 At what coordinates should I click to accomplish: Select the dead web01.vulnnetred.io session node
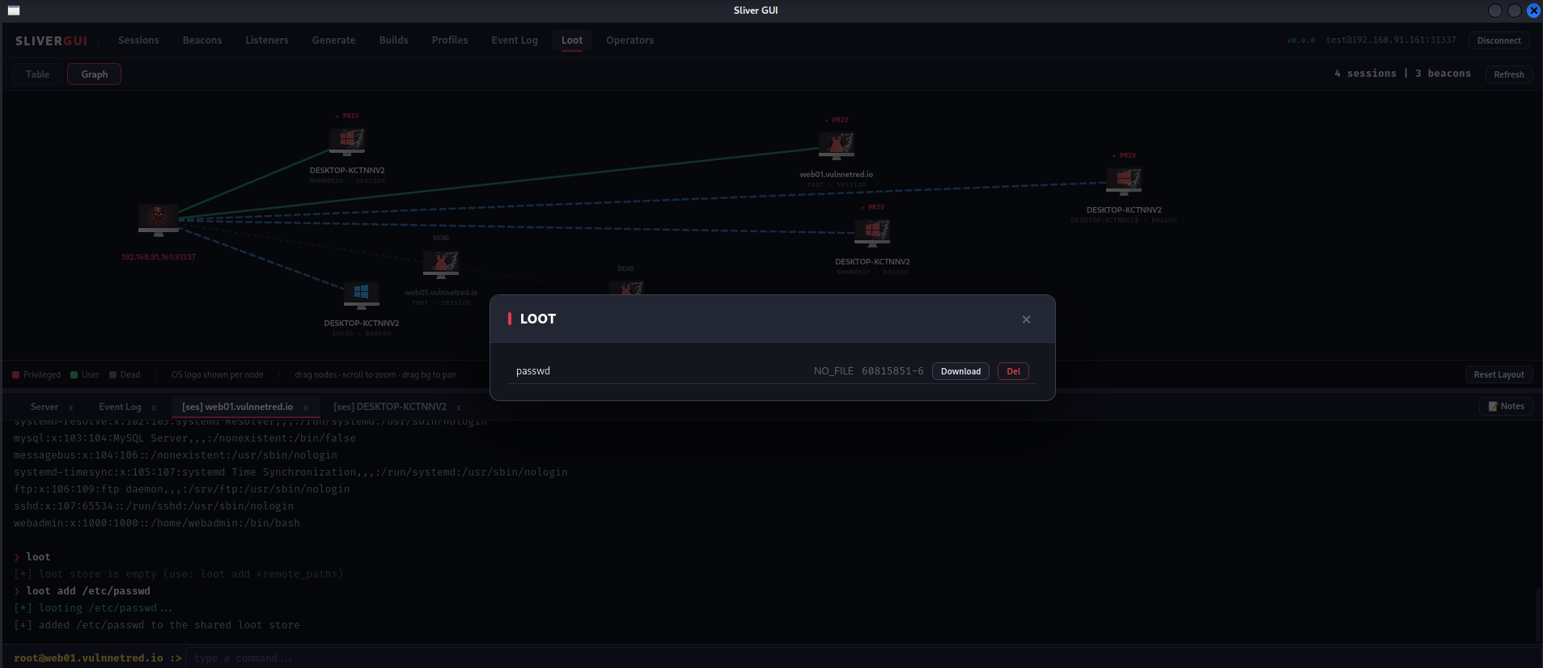coord(441,264)
